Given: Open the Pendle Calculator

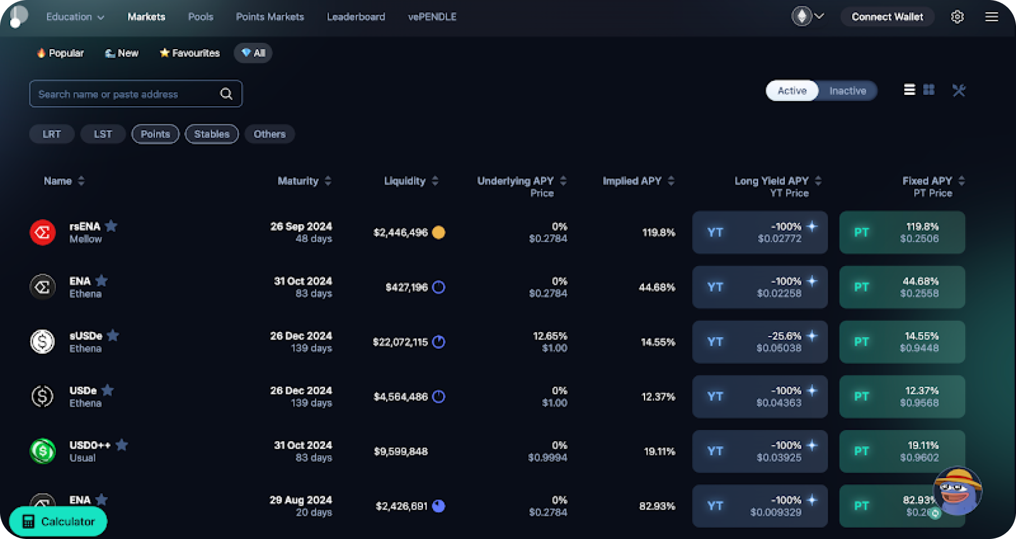Looking at the screenshot, I should 58,521.
